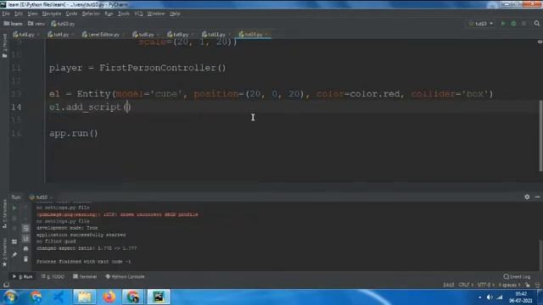Toggle the Project tool window on left edge
Image resolution: width=543 pixels, height=305 pixels.
(x=4, y=46)
